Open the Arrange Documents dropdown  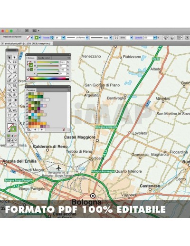click(x=36, y=30)
